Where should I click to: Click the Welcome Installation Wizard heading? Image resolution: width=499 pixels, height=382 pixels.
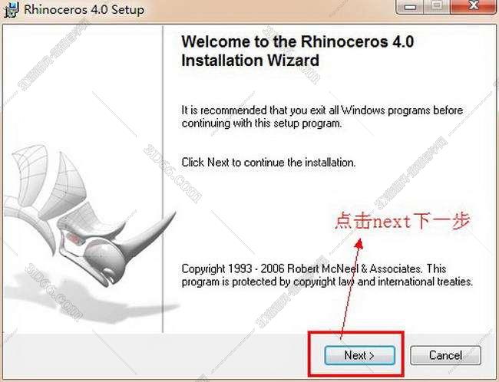(x=297, y=51)
